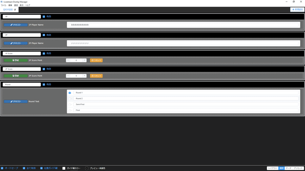Select the Round 1 radio button
The image size is (305, 171).
(x=70, y=93)
